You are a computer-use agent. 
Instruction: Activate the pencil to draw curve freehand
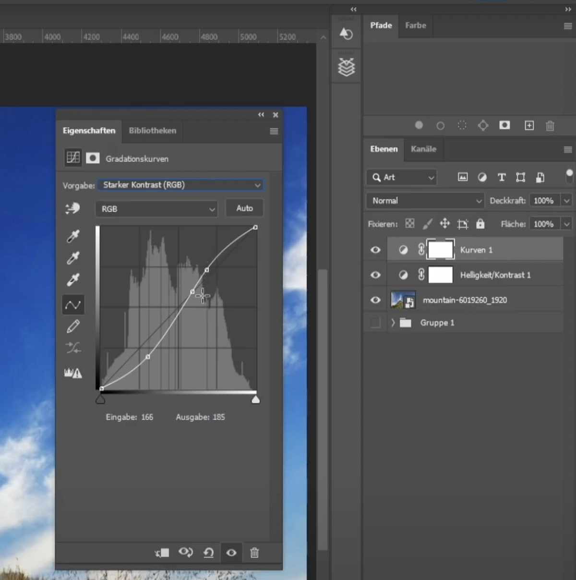[x=73, y=326]
